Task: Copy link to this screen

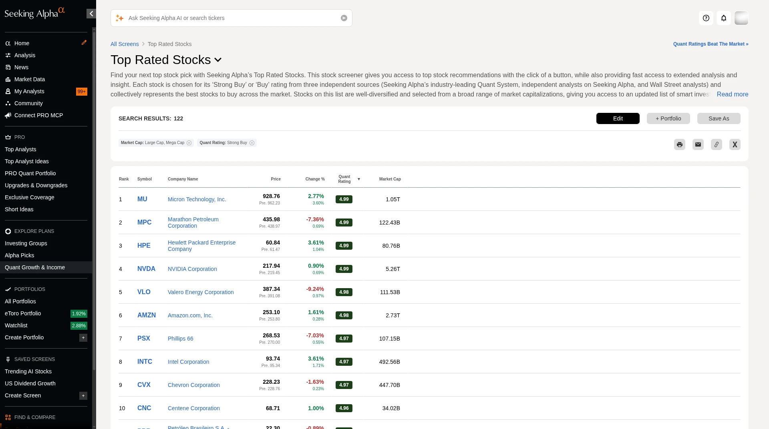Action: coord(717,144)
